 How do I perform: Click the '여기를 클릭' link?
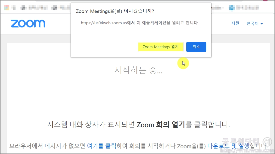point(102,146)
